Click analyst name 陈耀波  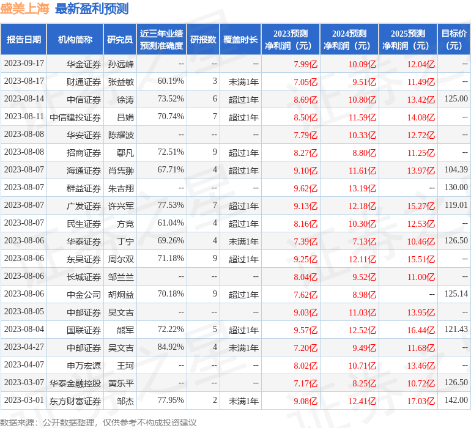point(121,135)
